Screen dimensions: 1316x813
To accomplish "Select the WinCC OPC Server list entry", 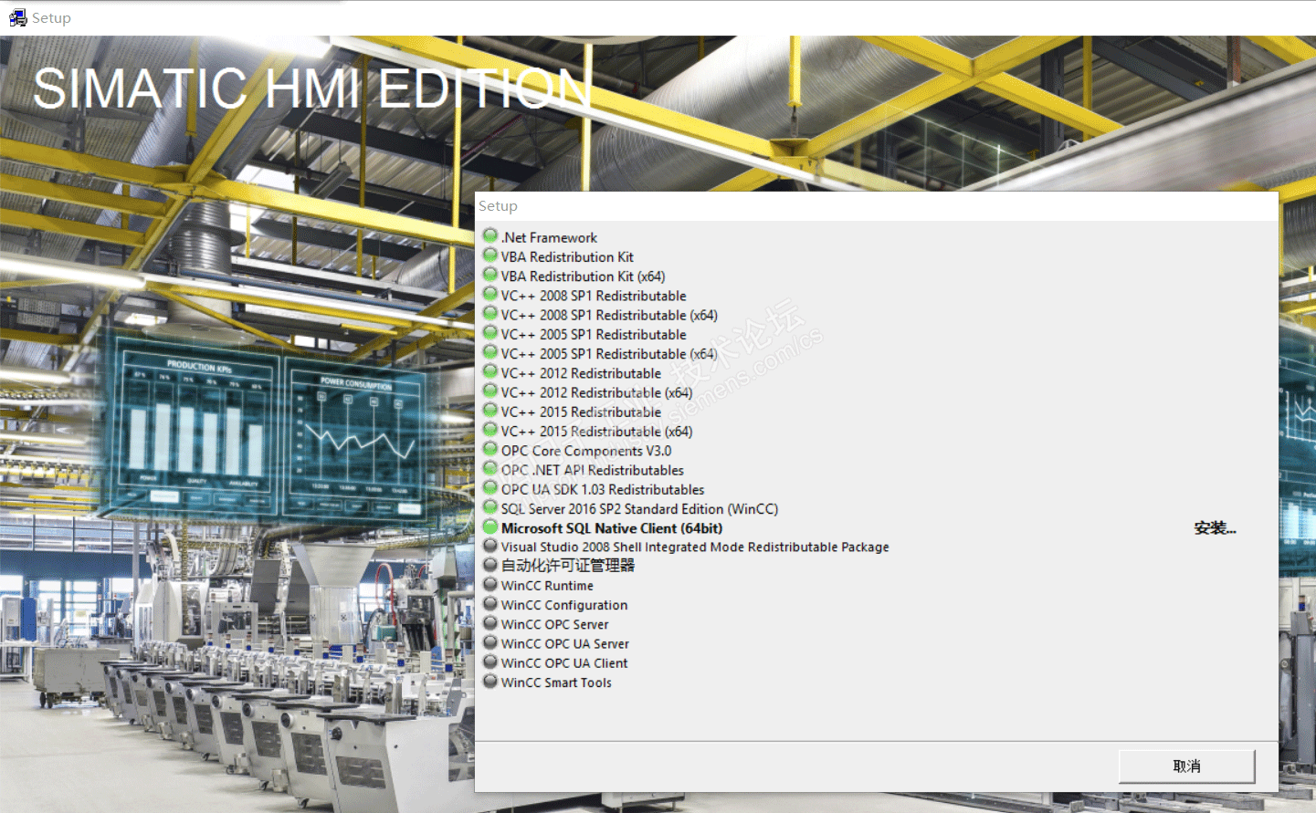I will pos(554,624).
